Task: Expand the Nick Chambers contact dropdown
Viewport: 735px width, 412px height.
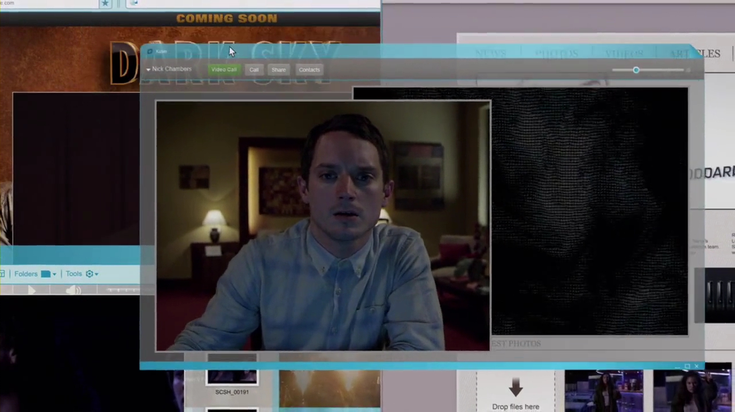Action: tap(148, 69)
